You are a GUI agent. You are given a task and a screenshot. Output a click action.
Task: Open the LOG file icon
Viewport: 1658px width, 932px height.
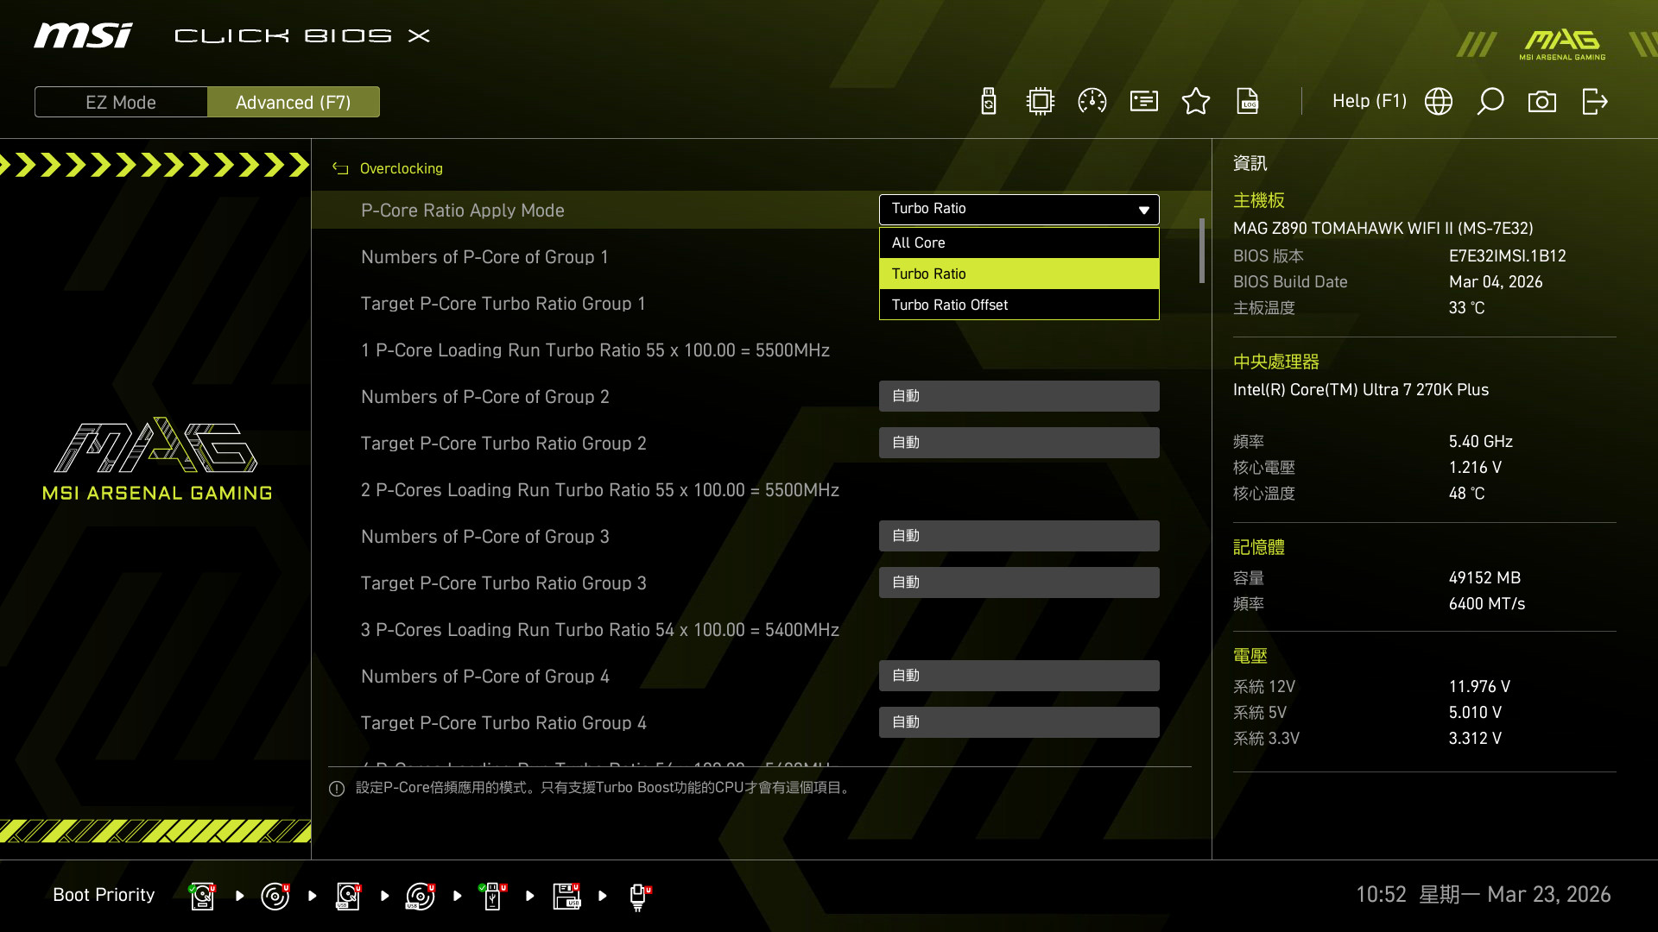coord(1248,102)
